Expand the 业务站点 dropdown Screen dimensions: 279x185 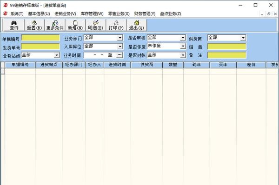(57, 55)
